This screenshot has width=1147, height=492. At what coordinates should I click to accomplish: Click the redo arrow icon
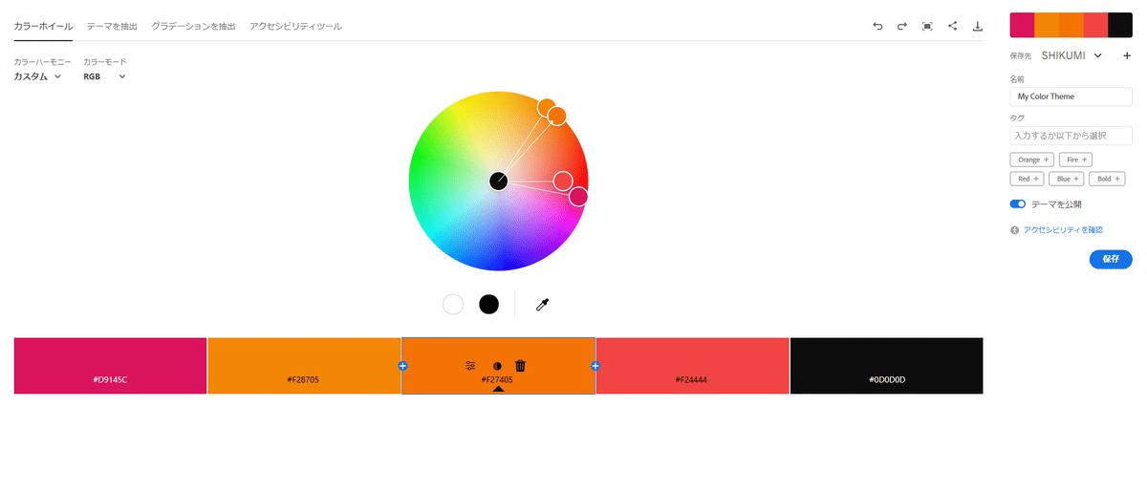901,27
